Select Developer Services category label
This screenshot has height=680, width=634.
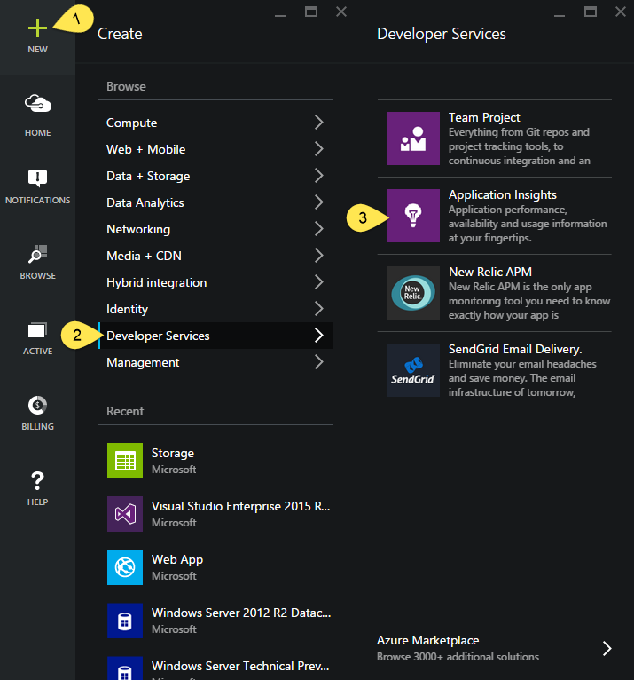[158, 336]
